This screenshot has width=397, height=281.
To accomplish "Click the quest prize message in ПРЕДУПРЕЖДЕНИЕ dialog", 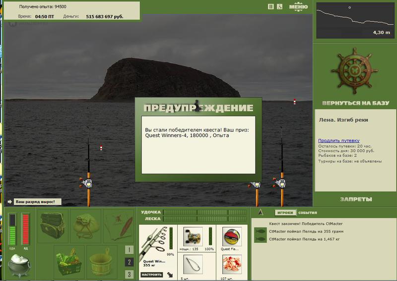I will 197,133.
